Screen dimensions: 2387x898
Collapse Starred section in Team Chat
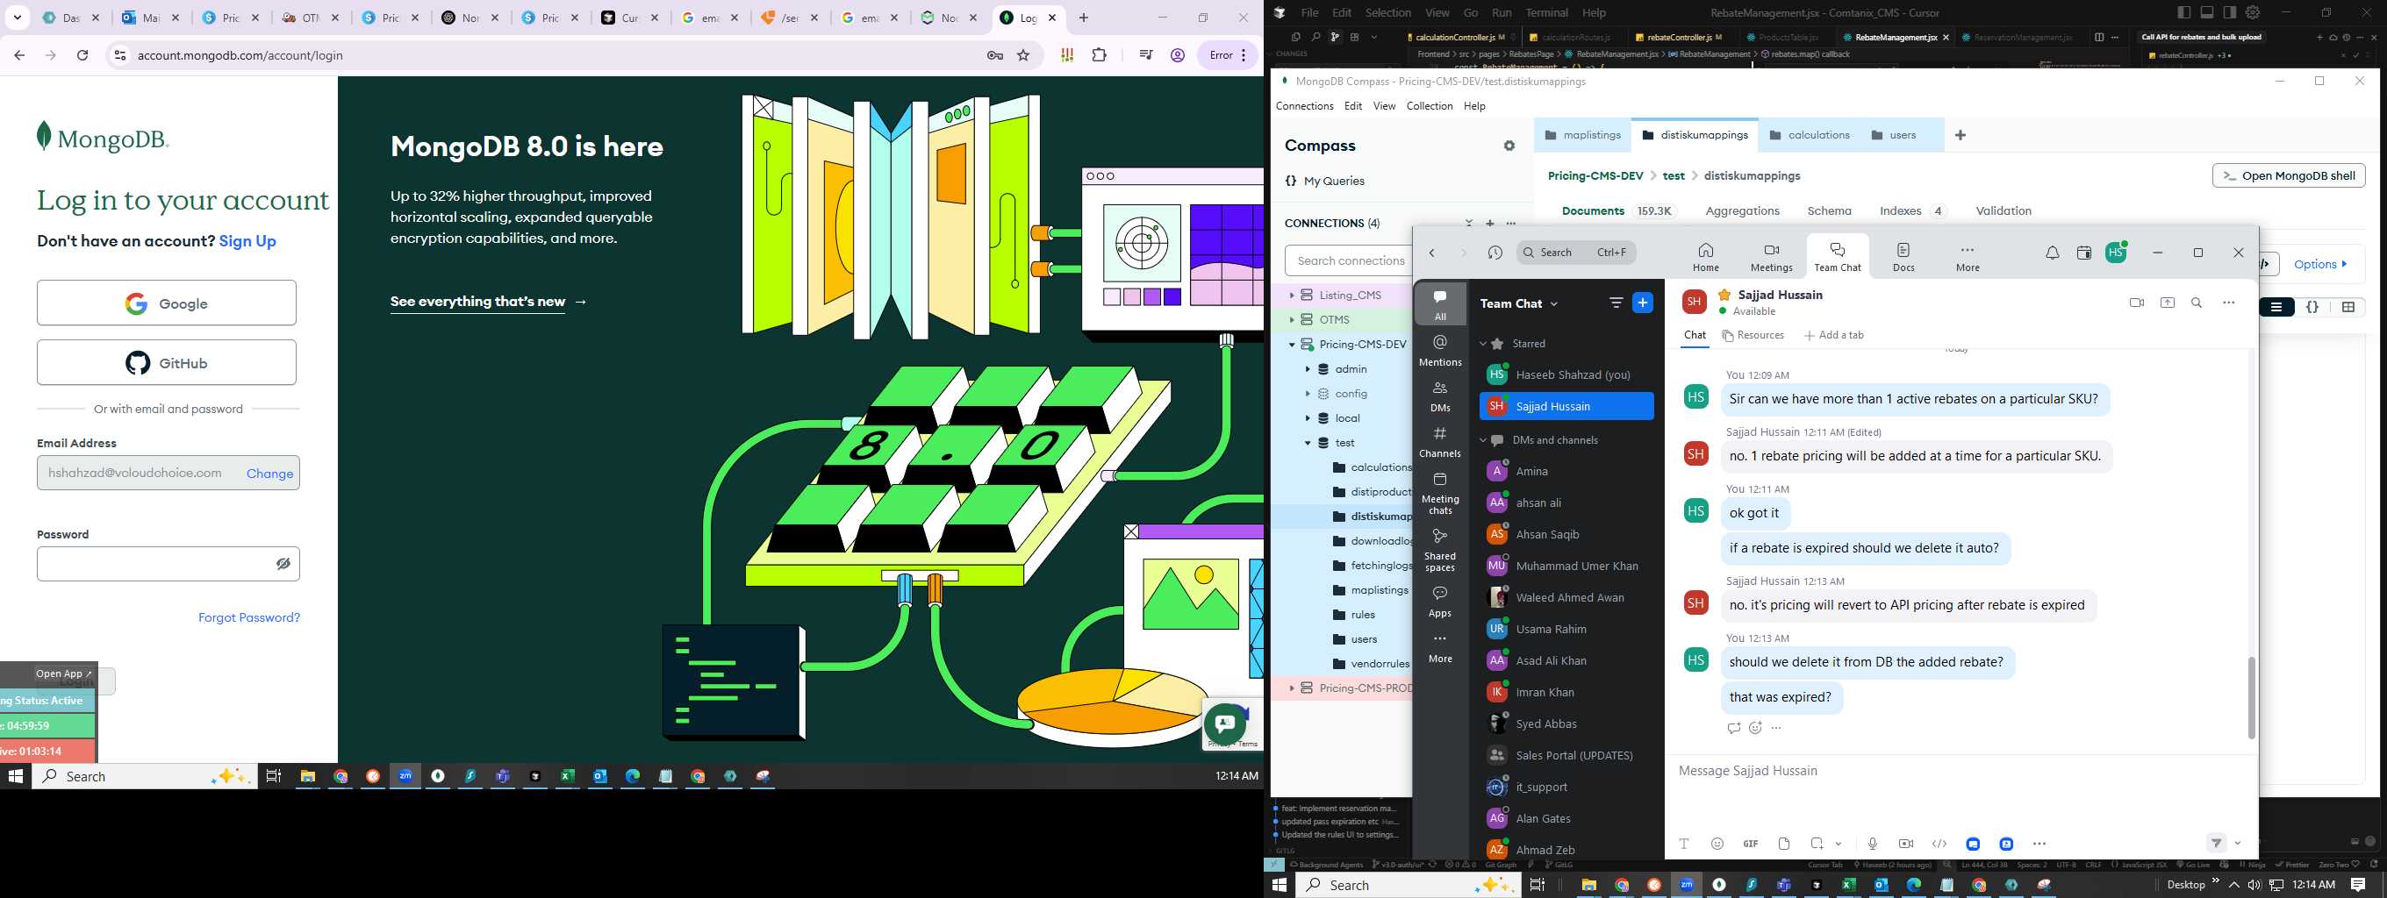coord(1482,344)
